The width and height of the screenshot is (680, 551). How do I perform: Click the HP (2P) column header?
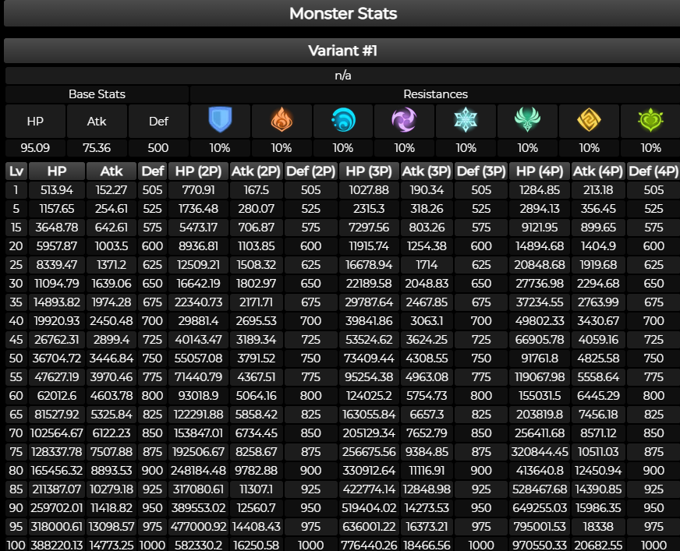198,171
